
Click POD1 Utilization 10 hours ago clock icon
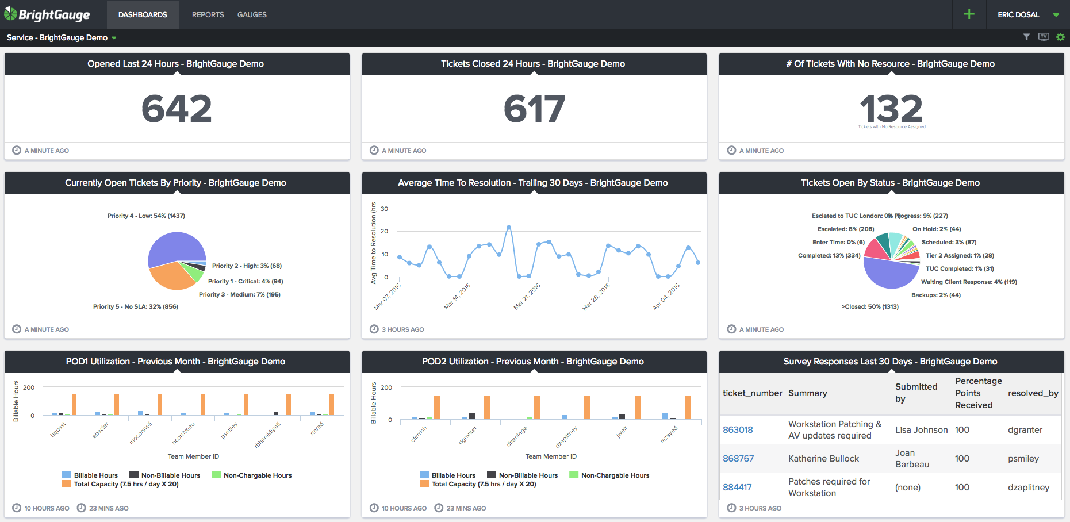17,508
